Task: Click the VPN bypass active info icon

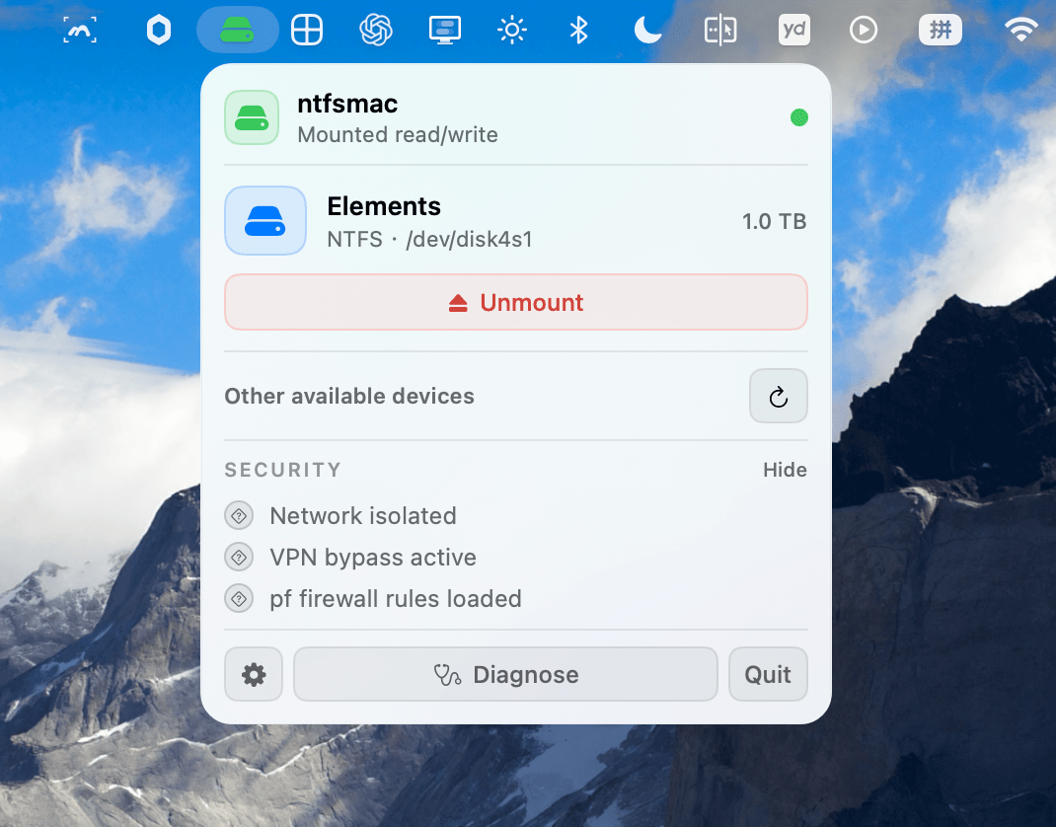Action: (239, 557)
